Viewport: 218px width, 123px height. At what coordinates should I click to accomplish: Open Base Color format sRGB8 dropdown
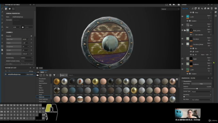26,39
